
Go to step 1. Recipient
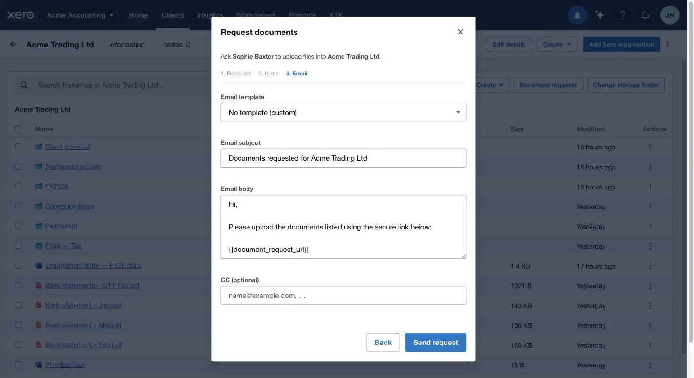click(x=235, y=74)
